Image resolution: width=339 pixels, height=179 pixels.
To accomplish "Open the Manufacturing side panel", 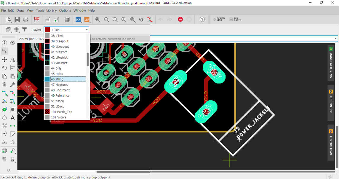I will 331,63.
